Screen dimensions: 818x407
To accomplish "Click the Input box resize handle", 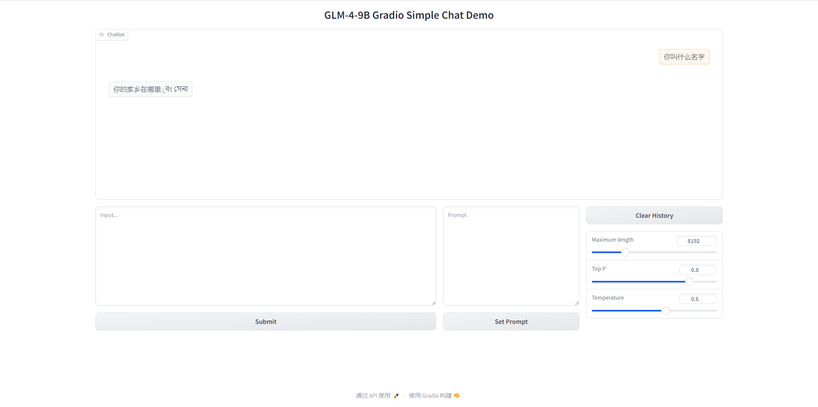I will pos(433,303).
